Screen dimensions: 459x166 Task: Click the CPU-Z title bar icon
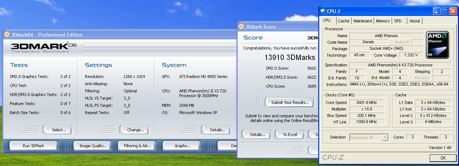click(x=322, y=11)
